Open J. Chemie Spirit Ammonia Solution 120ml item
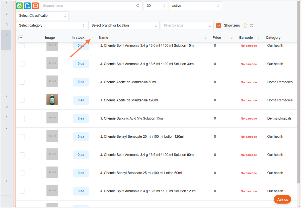 [148, 191]
